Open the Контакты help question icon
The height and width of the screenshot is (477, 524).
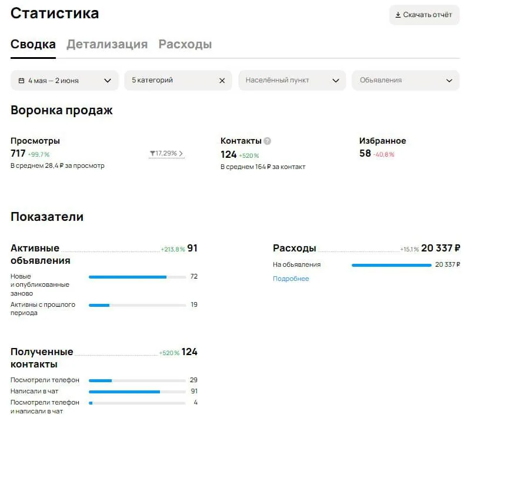point(267,141)
